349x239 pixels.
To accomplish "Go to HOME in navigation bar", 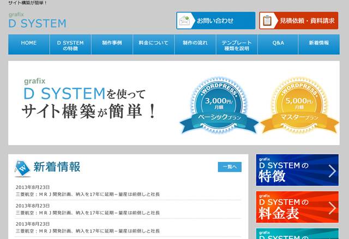I will 29,45.
